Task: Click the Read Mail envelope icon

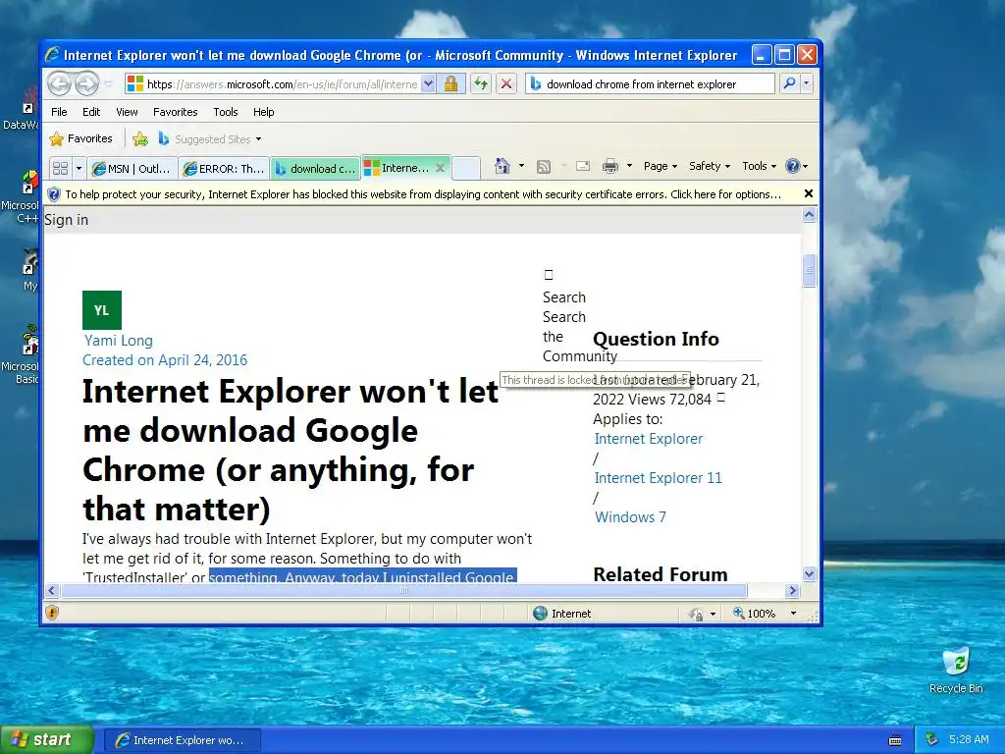Action: 583,167
